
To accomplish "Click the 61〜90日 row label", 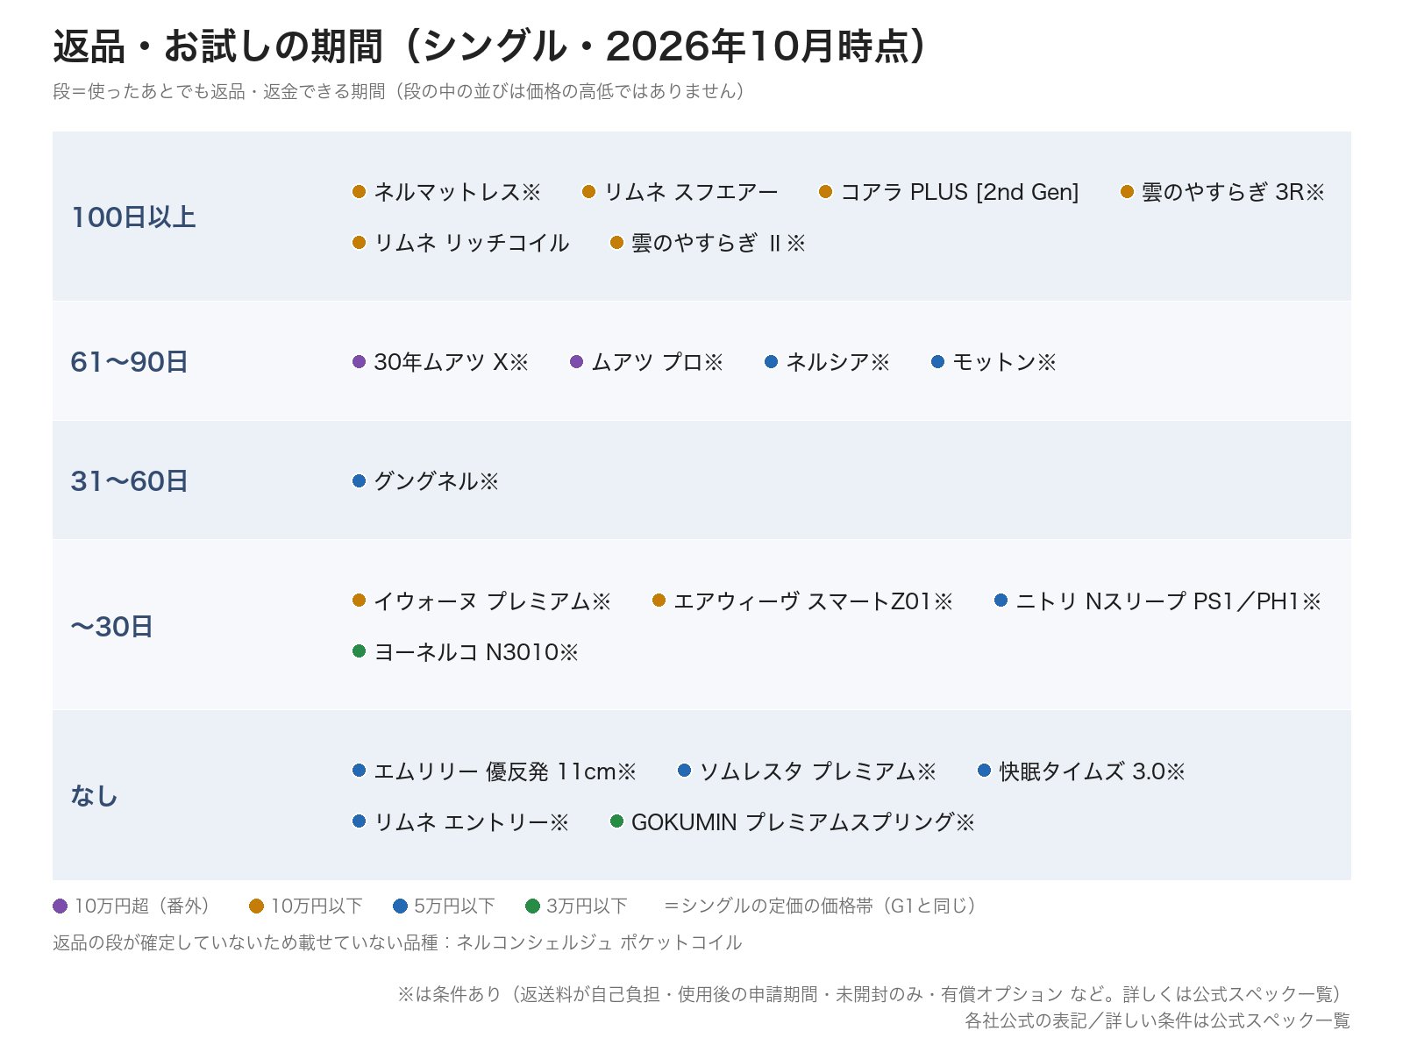I will [x=130, y=362].
